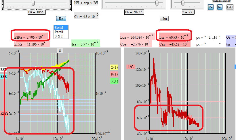Click the Fв = 20227 value box
The image size is (236, 140).
click(x=134, y=12)
